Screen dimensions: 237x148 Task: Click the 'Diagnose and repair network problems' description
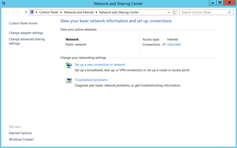[128, 86]
